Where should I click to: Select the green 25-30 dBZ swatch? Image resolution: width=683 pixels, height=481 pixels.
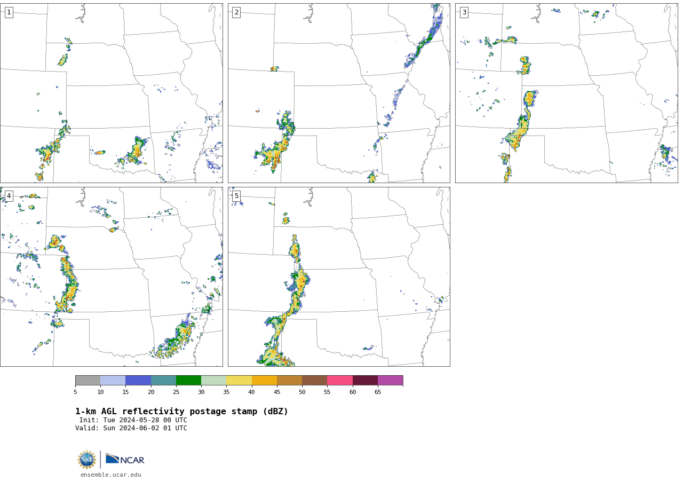click(x=188, y=381)
